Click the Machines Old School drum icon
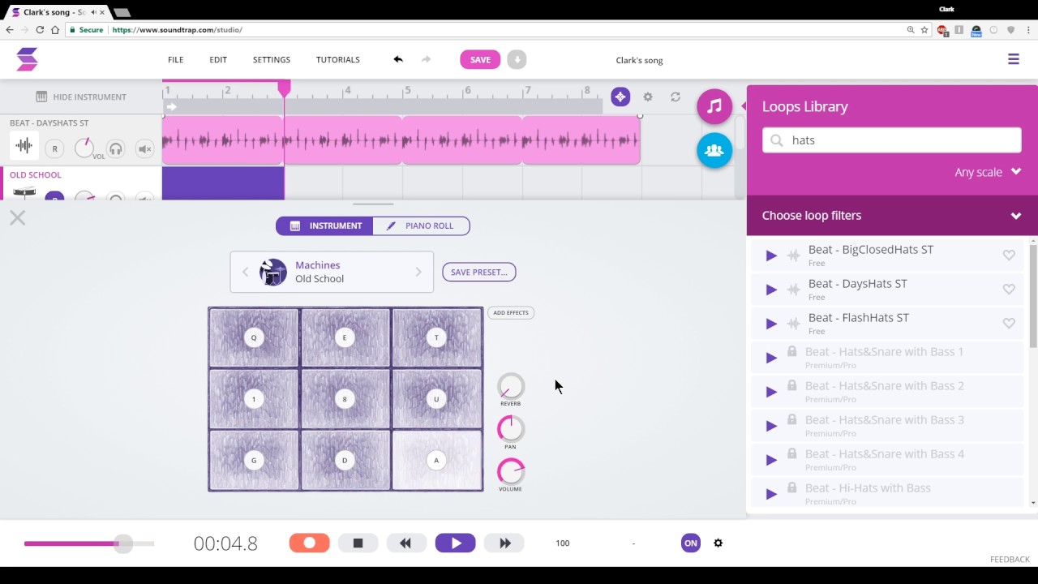Image resolution: width=1038 pixels, height=584 pixels. [273, 272]
